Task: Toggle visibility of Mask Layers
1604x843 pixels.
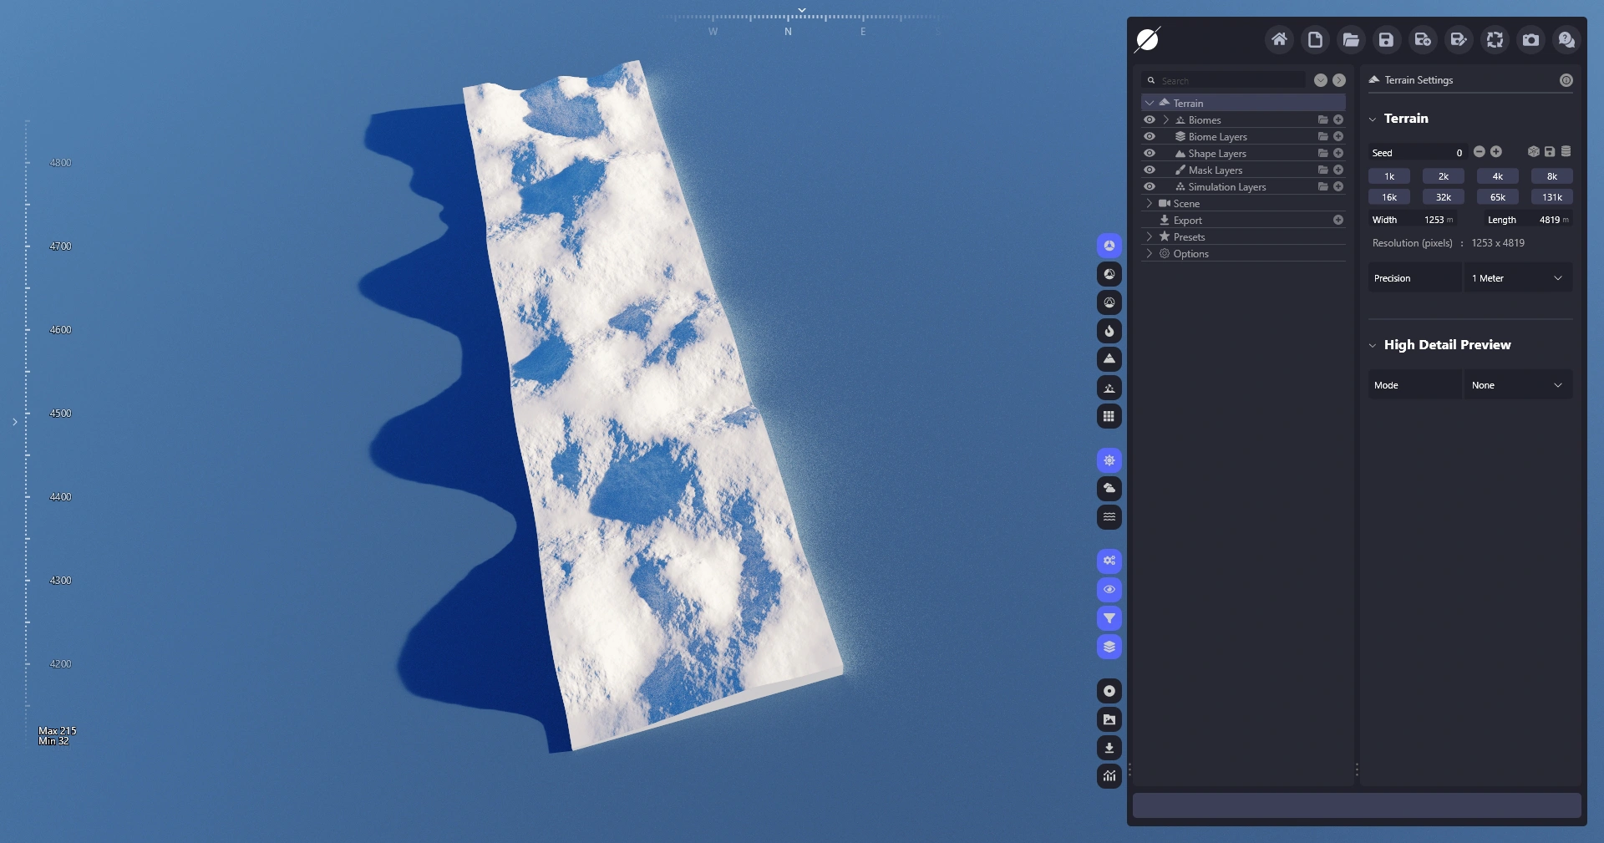Action: (x=1150, y=170)
